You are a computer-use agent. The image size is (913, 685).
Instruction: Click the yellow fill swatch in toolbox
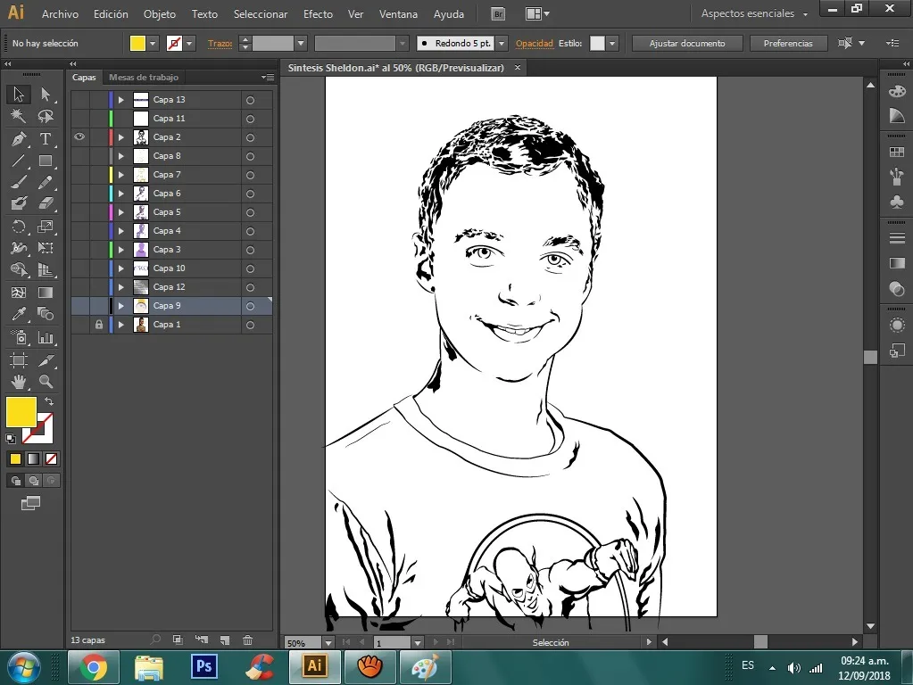(x=21, y=412)
